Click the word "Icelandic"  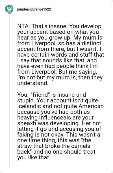[29, 106]
